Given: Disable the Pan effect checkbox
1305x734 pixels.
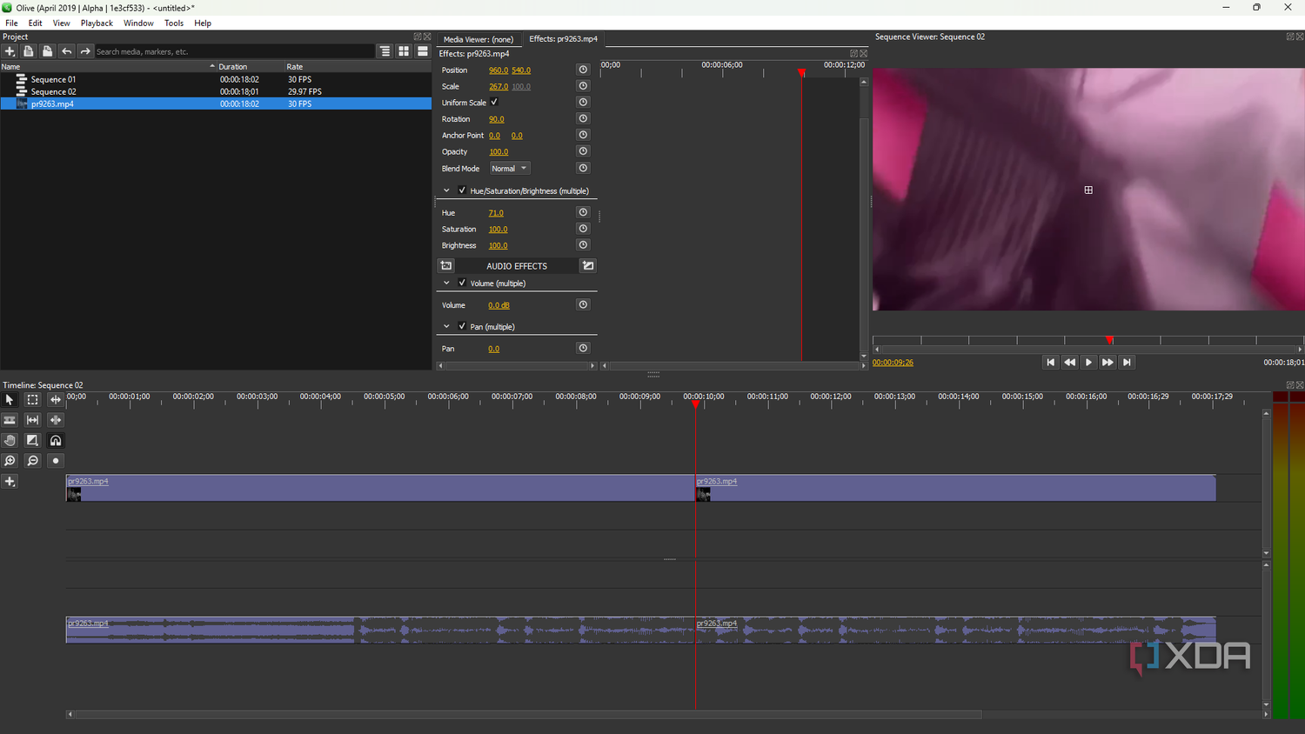Looking at the screenshot, I should tap(462, 326).
